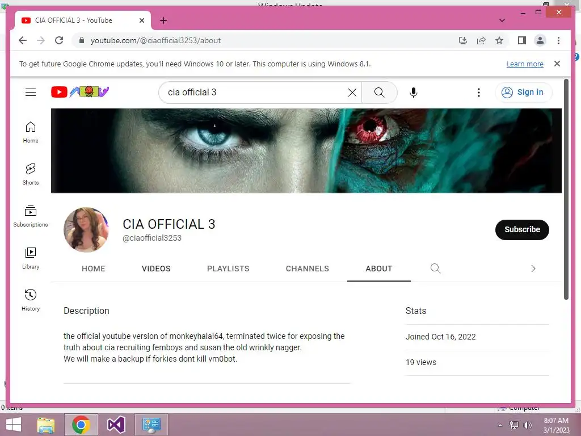
Task: Select the ABOUT tab
Action: tap(378, 269)
